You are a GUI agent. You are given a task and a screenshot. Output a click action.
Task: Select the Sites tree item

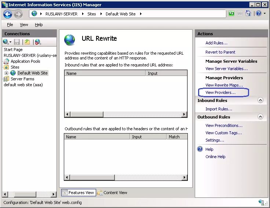pos(15,67)
